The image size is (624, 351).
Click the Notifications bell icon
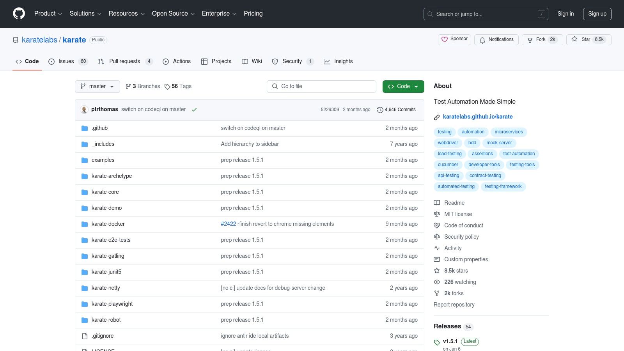pyautogui.click(x=482, y=40)
